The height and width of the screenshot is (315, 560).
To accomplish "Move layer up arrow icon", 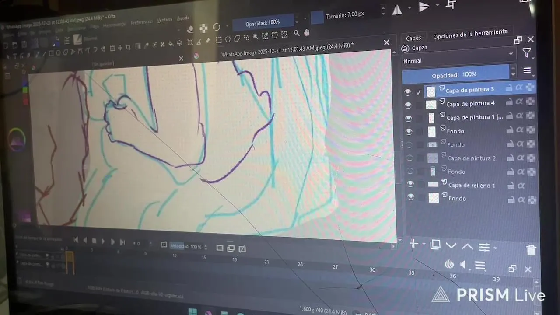I will (x=467, y=246).
